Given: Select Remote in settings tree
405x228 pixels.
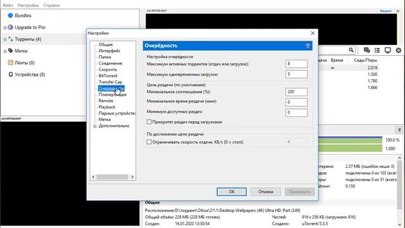Looking at the screenshot, I should pos(106,101).
